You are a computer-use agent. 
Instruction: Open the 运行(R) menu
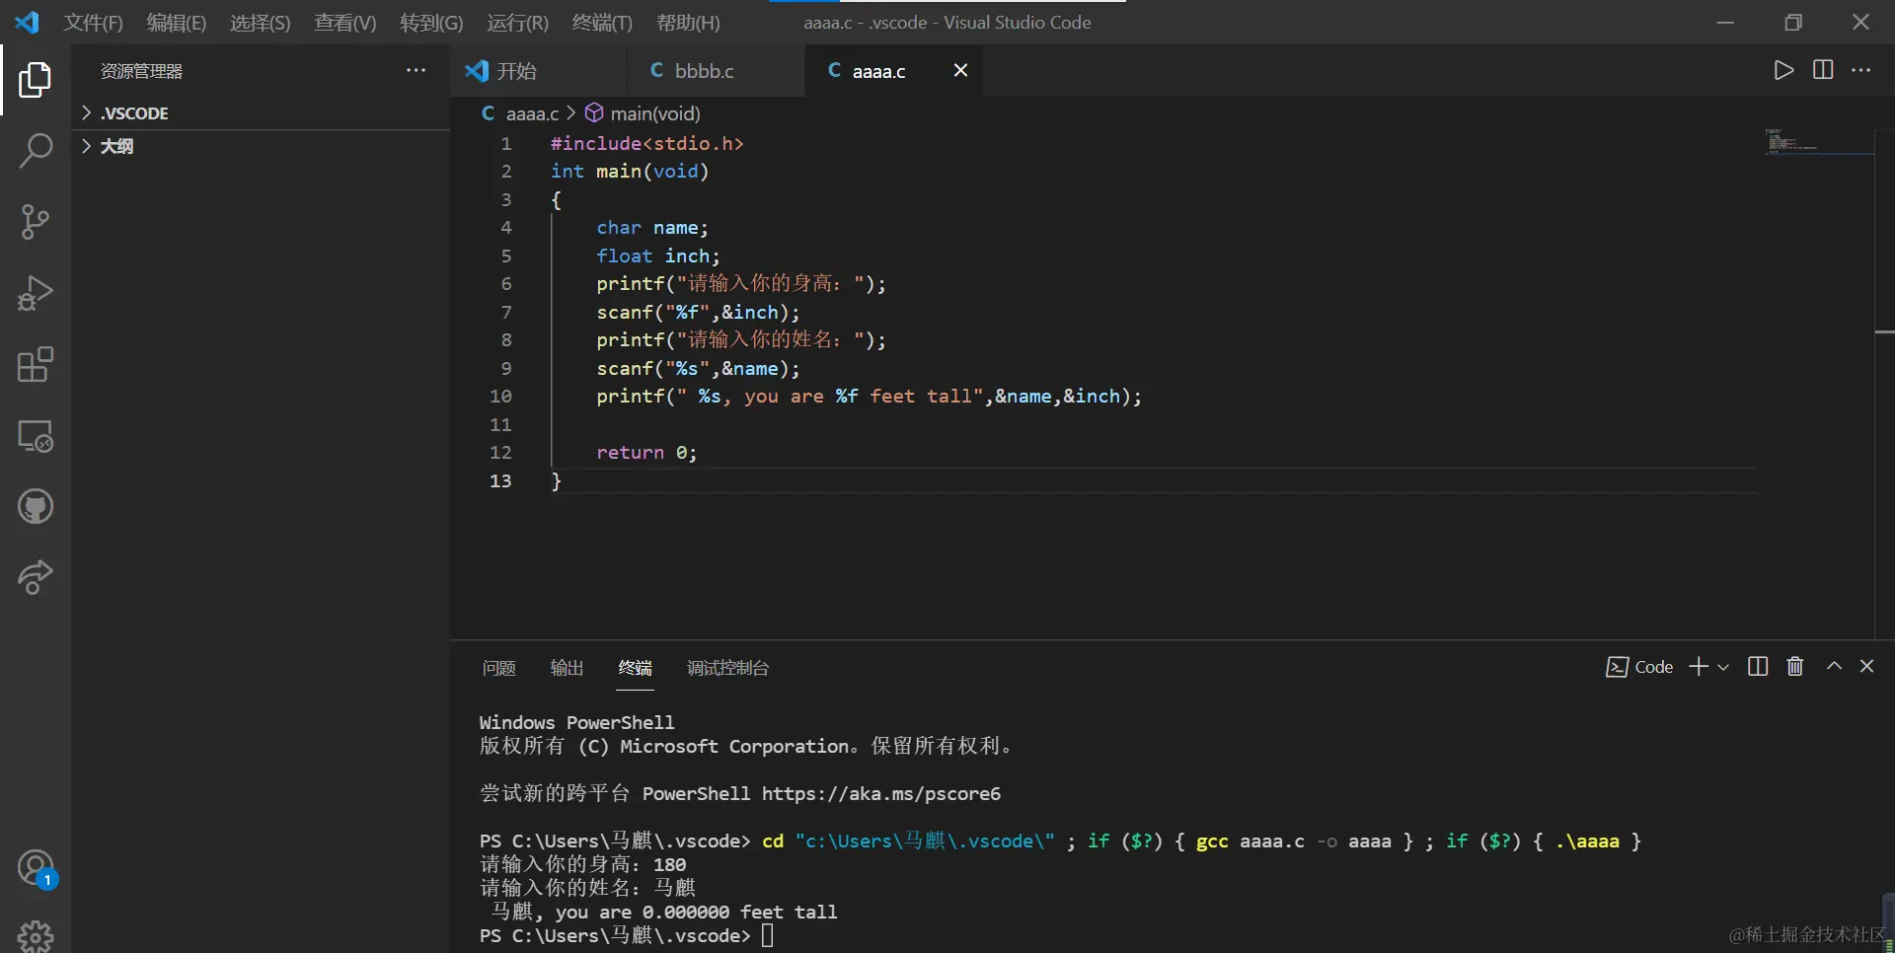click(x=517, y=23)
